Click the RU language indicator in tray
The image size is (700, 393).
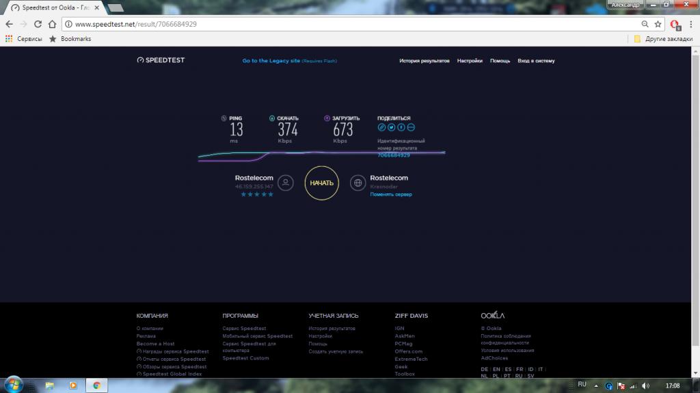click(582, 385)
